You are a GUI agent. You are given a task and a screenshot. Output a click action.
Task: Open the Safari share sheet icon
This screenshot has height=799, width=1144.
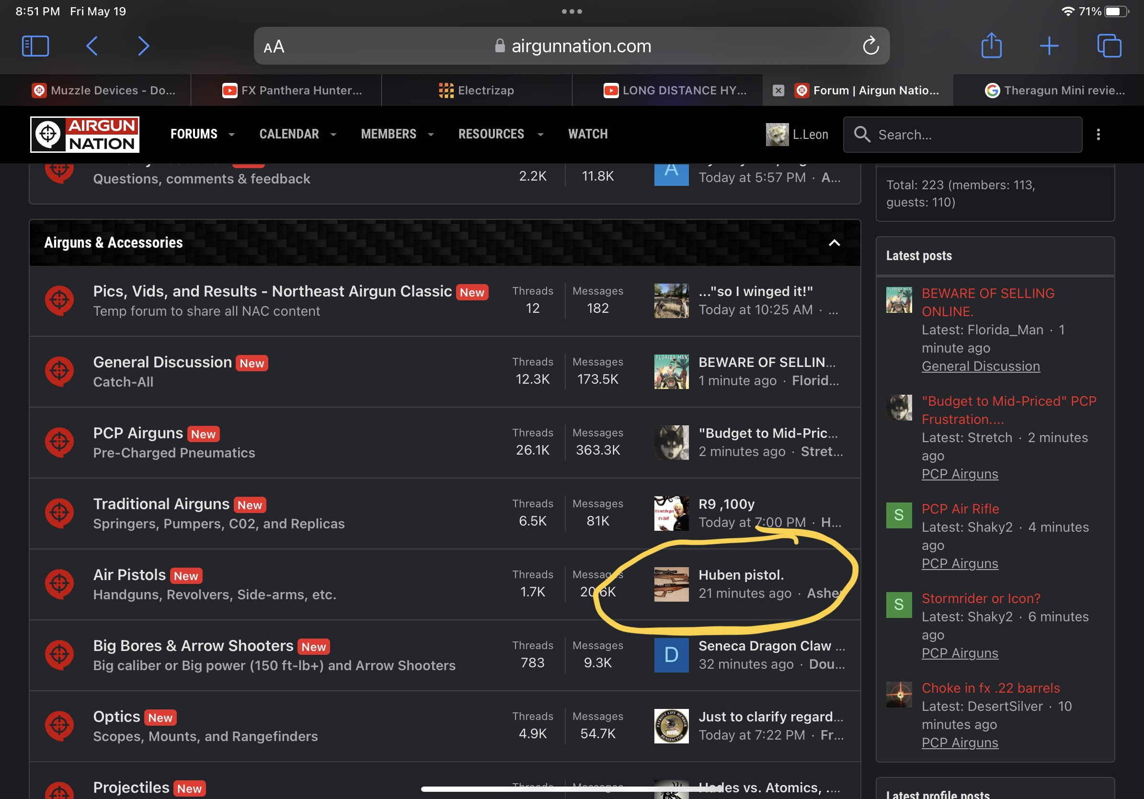point(992,46)
